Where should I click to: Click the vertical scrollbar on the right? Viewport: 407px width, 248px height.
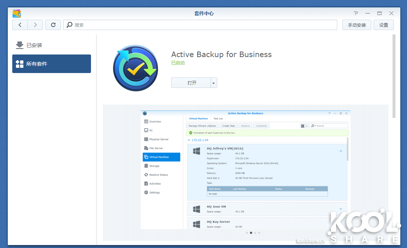pyautogui.click(x=394, y=76)
